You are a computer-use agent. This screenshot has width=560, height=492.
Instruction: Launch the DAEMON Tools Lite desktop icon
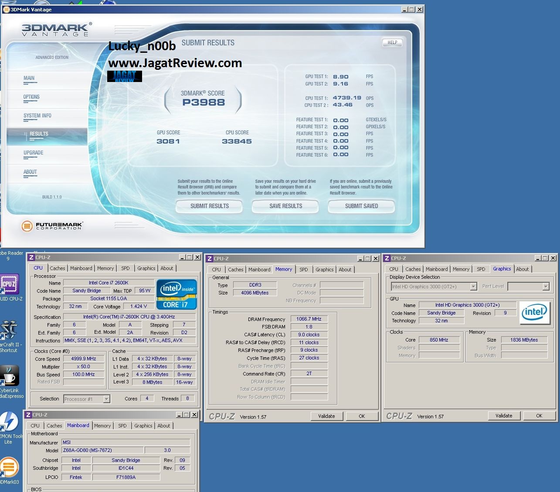(8, 421)
